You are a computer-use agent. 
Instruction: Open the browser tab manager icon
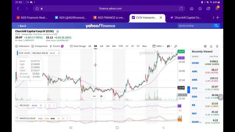(x=208, y=8)
